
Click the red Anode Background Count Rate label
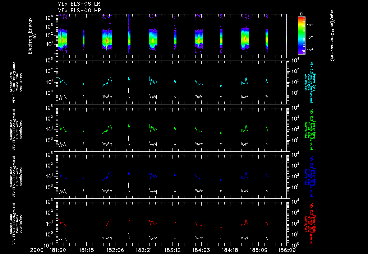click(310, 224)
